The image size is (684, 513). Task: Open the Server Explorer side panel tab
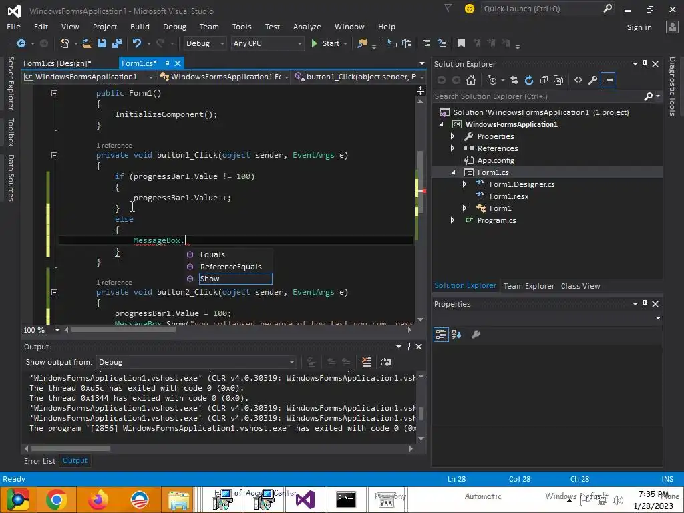point(11,83)
